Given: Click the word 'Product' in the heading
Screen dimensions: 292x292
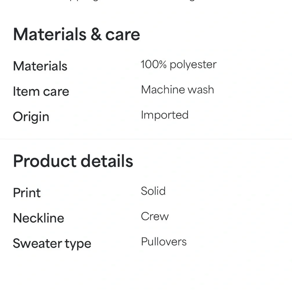Looking at the screenshot, I should pyautogui.click(x=44, y=161).
